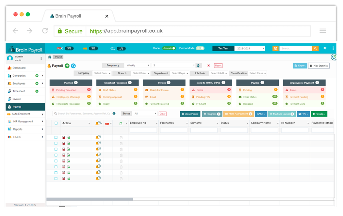Check the second row checkbox
Image resolution: width=343 pixels, height=216 pixels.
click(x=56, y=144)
